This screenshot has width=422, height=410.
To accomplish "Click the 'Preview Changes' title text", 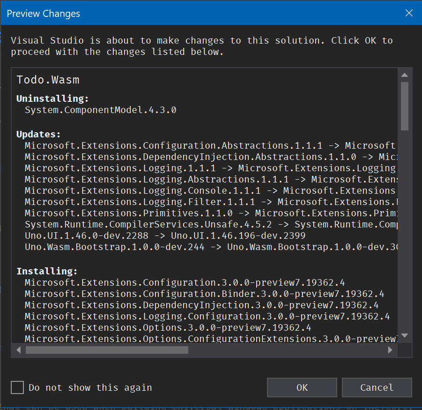I will click(x=44, y=14).
